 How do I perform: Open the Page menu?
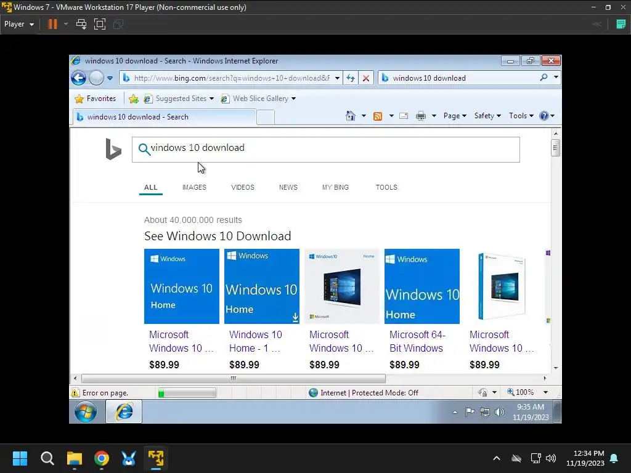coord(455,116)
